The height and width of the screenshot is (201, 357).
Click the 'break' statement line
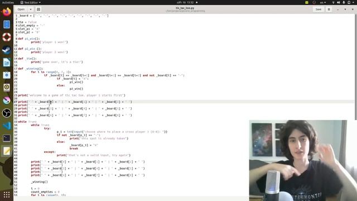pos(74,149)
